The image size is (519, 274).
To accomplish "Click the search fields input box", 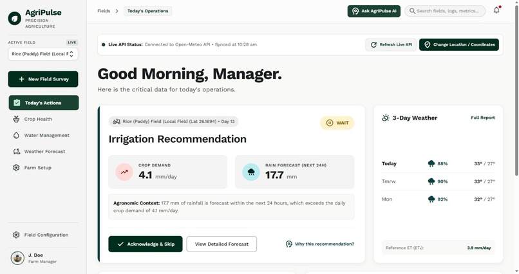I will [x=445, y=11].
